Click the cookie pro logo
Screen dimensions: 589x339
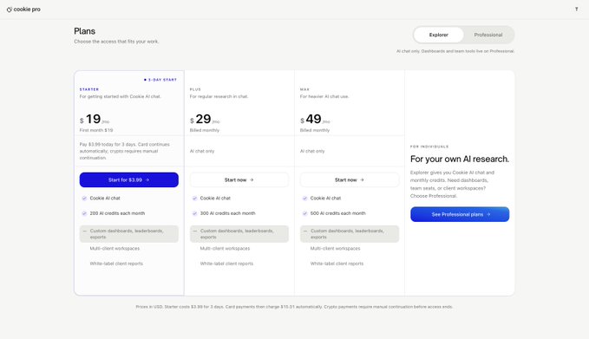click(23, 10)
